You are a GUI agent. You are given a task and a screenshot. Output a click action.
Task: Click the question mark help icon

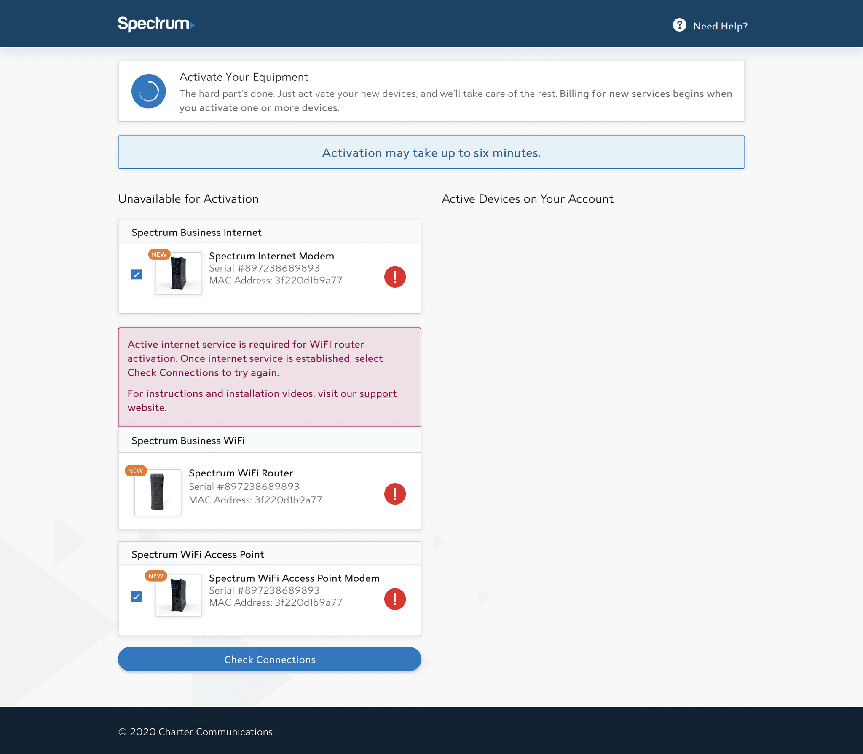[679, 25]
